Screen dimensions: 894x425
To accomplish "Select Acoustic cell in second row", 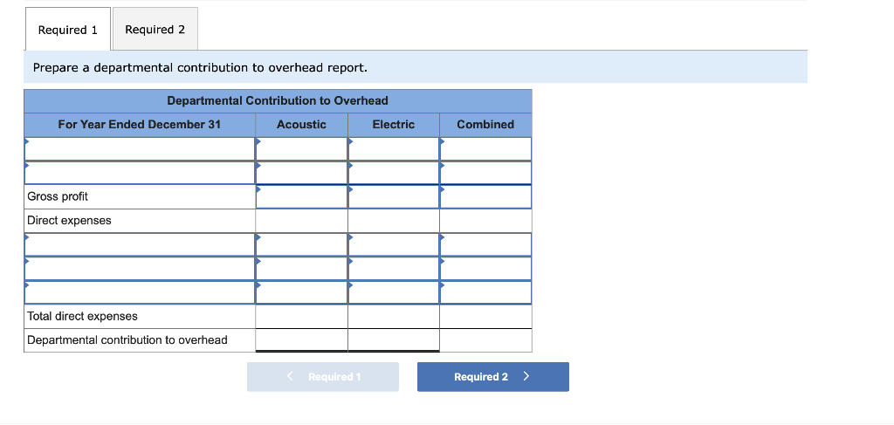I will pyautogui.click(x=301, y=173).
